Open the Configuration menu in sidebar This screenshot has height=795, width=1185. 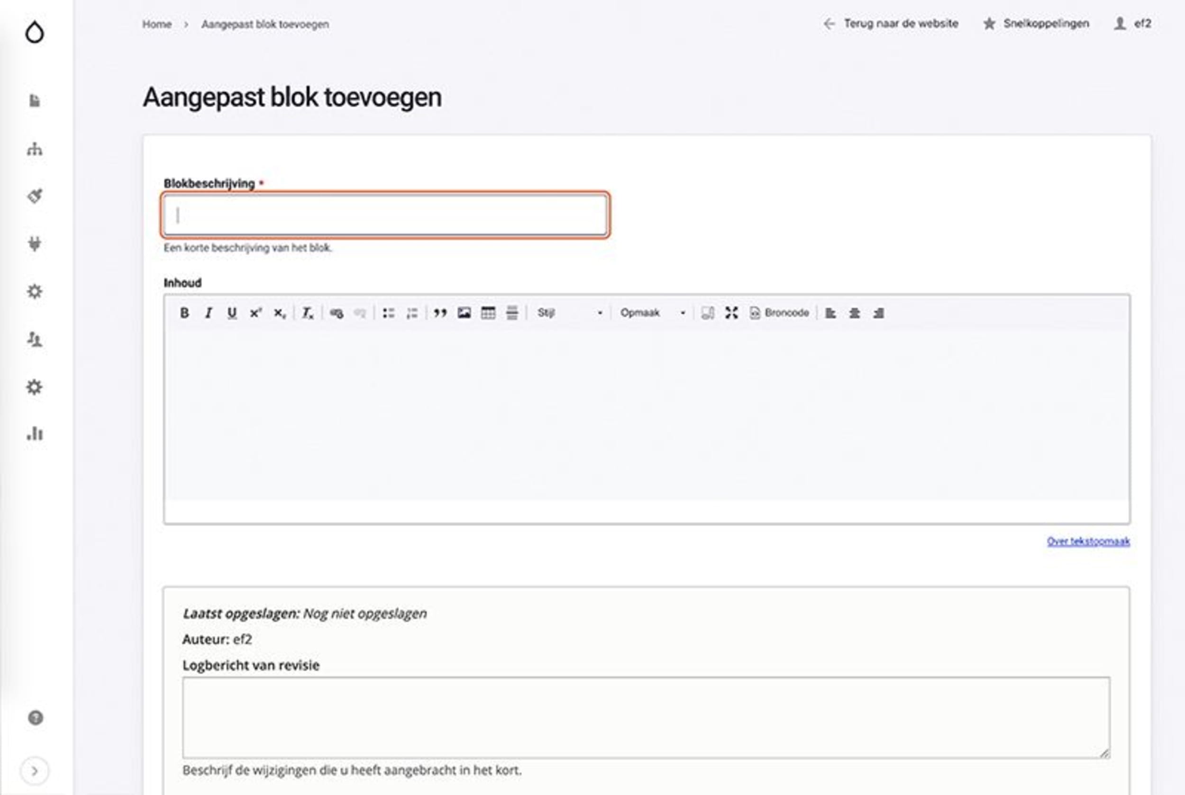click(35, 291)
